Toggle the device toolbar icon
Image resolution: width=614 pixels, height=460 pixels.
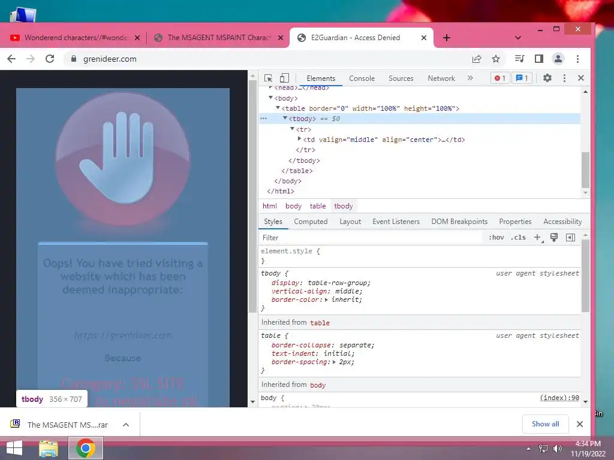pos(285,78)
